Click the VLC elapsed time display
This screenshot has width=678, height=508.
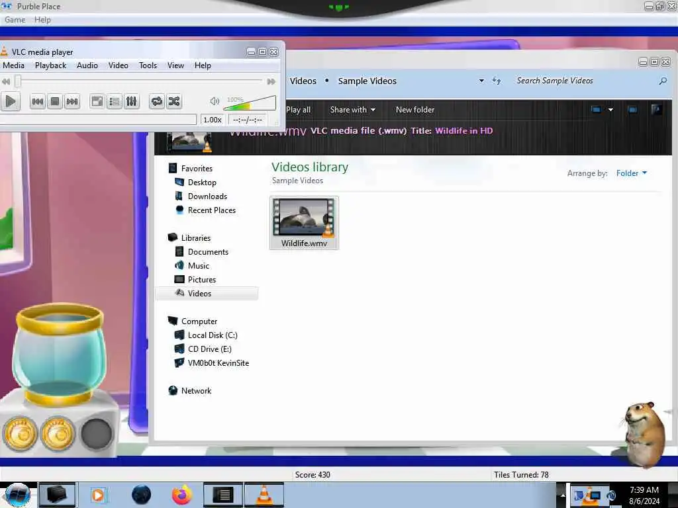tap(248, 120)
